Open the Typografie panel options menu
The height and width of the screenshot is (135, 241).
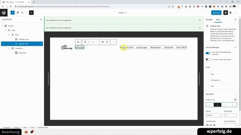pos(235,94)
